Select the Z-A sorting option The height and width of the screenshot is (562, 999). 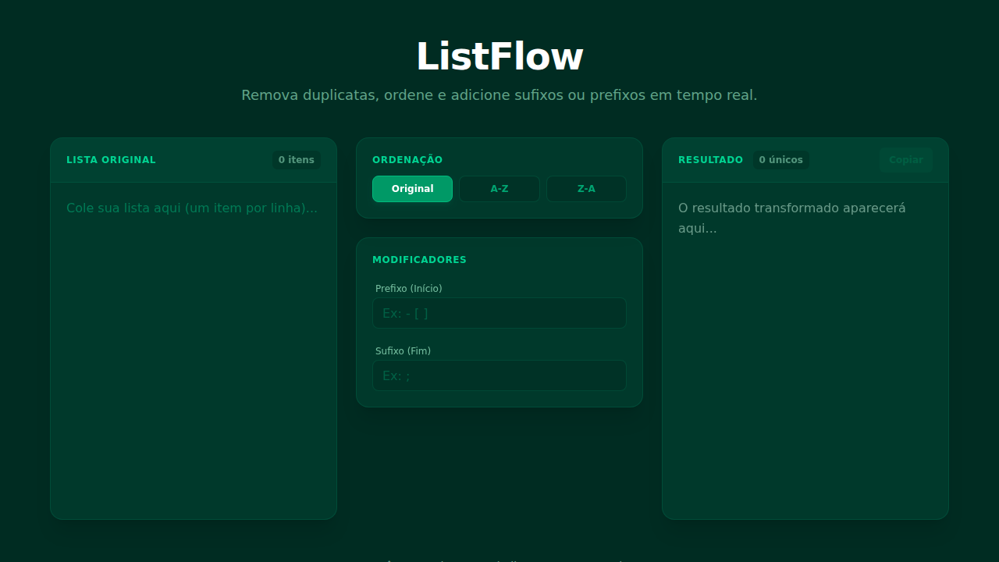(586, 188)
